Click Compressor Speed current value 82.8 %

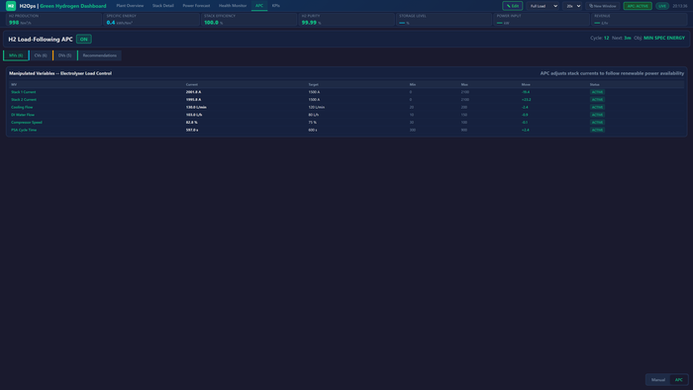click(x=191, y=123)
